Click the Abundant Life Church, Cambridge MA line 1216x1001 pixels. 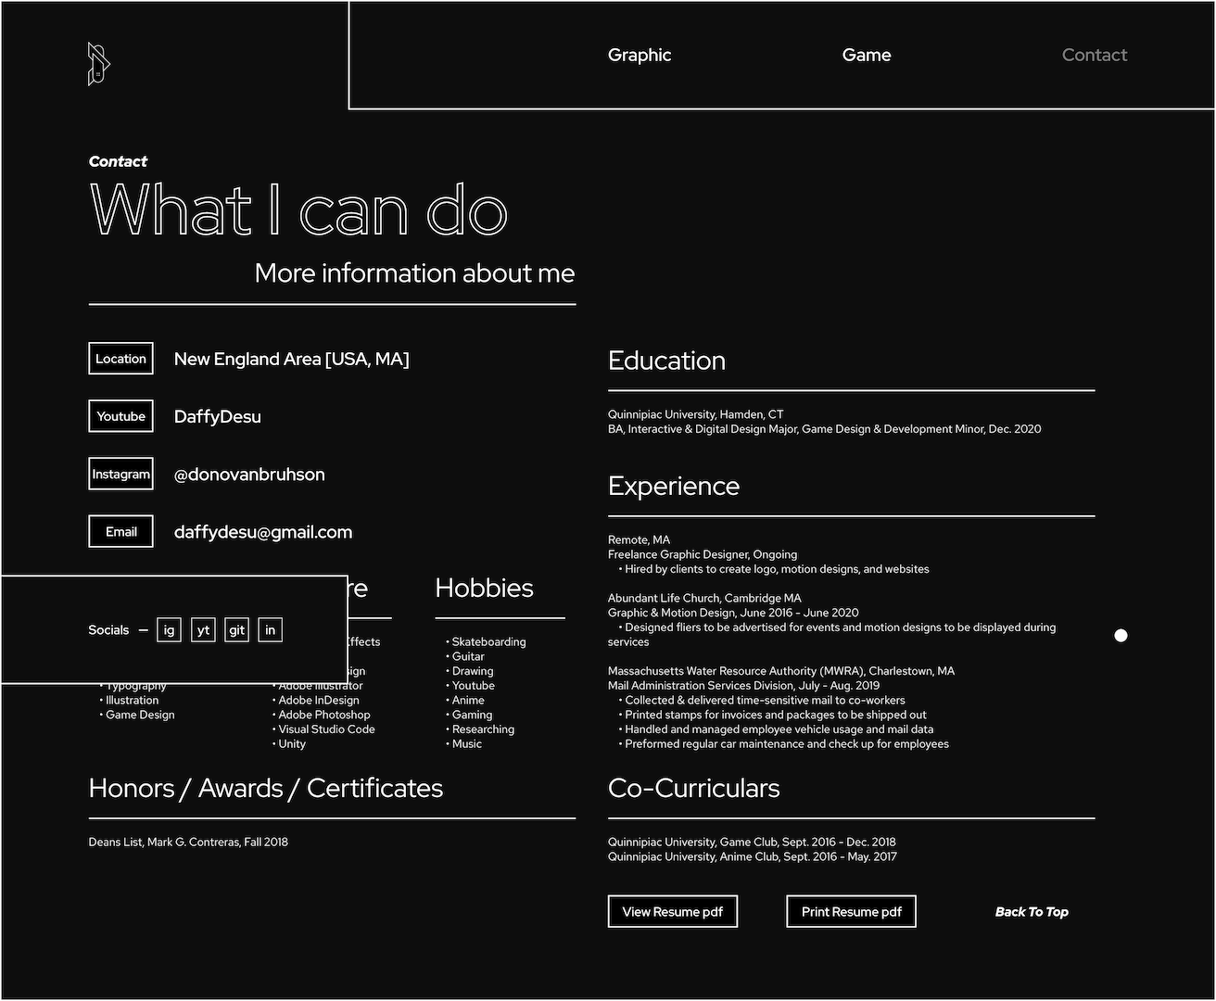[x=704, y=598]
